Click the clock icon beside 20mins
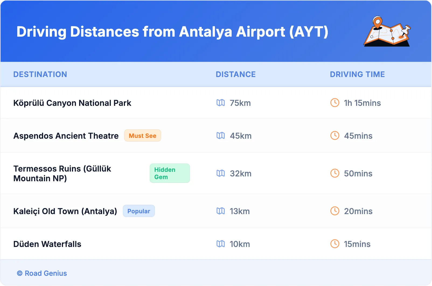This screenshot has height=286, width=432. 335,211
